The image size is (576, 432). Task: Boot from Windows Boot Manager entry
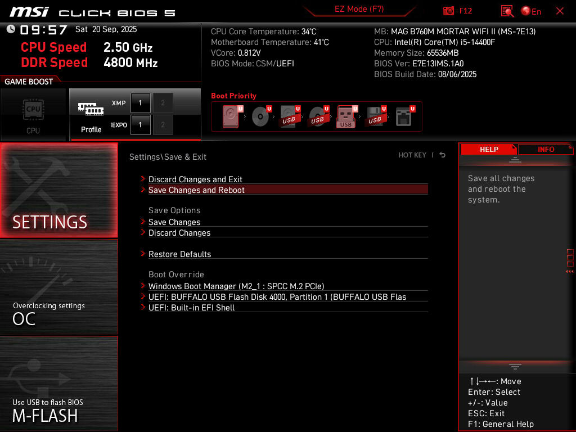tap(288, 286)
